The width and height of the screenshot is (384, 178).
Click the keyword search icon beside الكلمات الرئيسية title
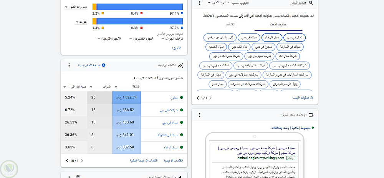[181, 65]
